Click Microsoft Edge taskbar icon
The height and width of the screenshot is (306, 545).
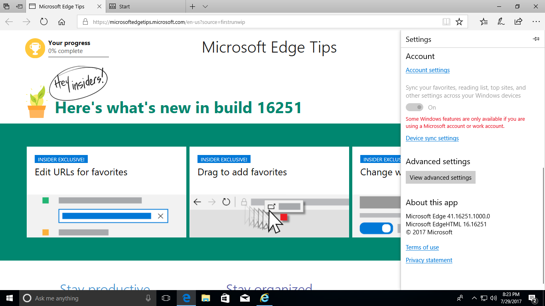[x=186, y=298]
